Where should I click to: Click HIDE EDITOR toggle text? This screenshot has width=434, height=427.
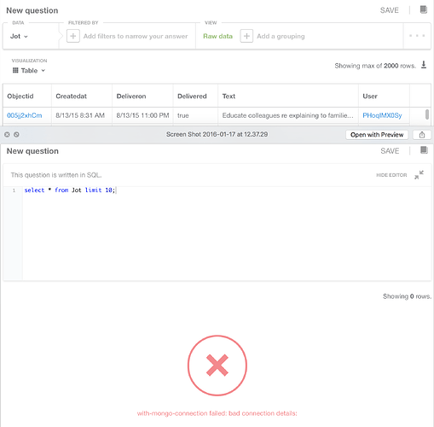(x=391, y=175)
